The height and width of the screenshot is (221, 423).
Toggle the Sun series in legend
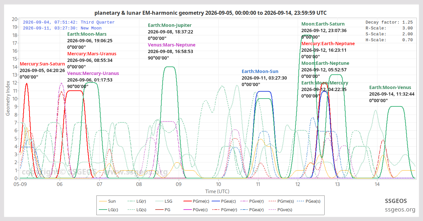tap(107, 201)
